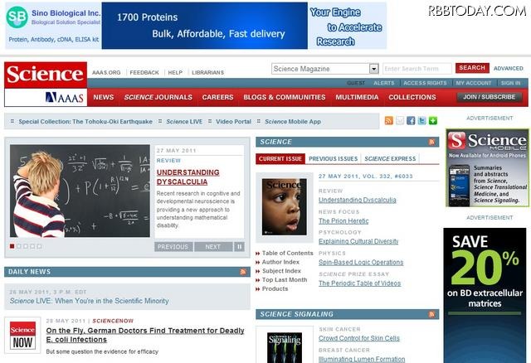Open the Science Signaling RSS icon
531x363 pixels.
(431, 314)
